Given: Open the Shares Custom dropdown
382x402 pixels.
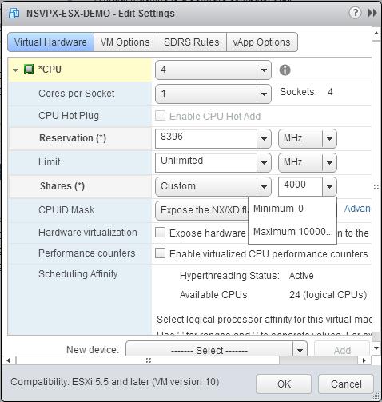Looking at the screenshot, I should pos(213,186).
